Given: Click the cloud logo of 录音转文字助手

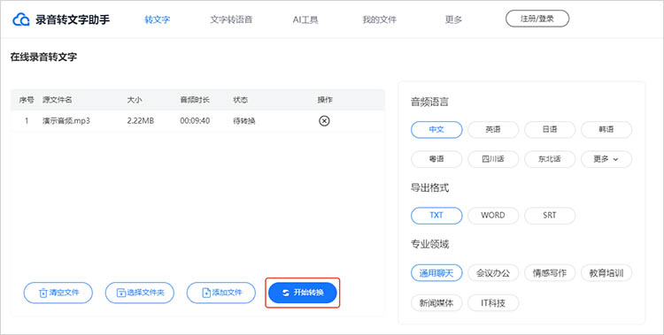Looking at the screenshot, I should pos(20,19).
